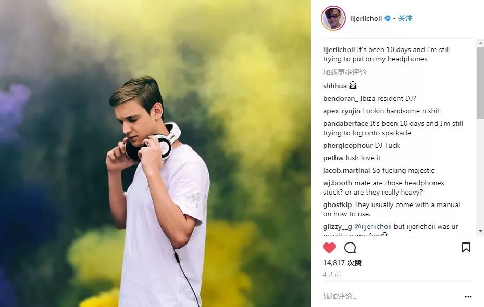Click the blue verified badge
Viewport: 484px width, 307px height.
pyautogui.click(x=388, y=18)
